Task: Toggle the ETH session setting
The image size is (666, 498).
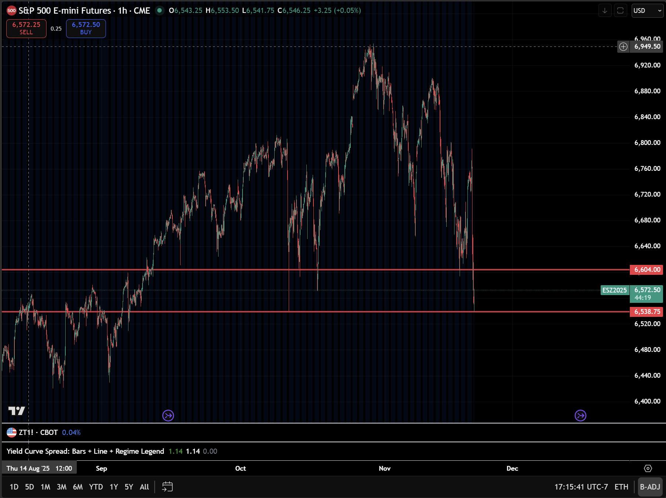Action: click(x=622, y=487)
